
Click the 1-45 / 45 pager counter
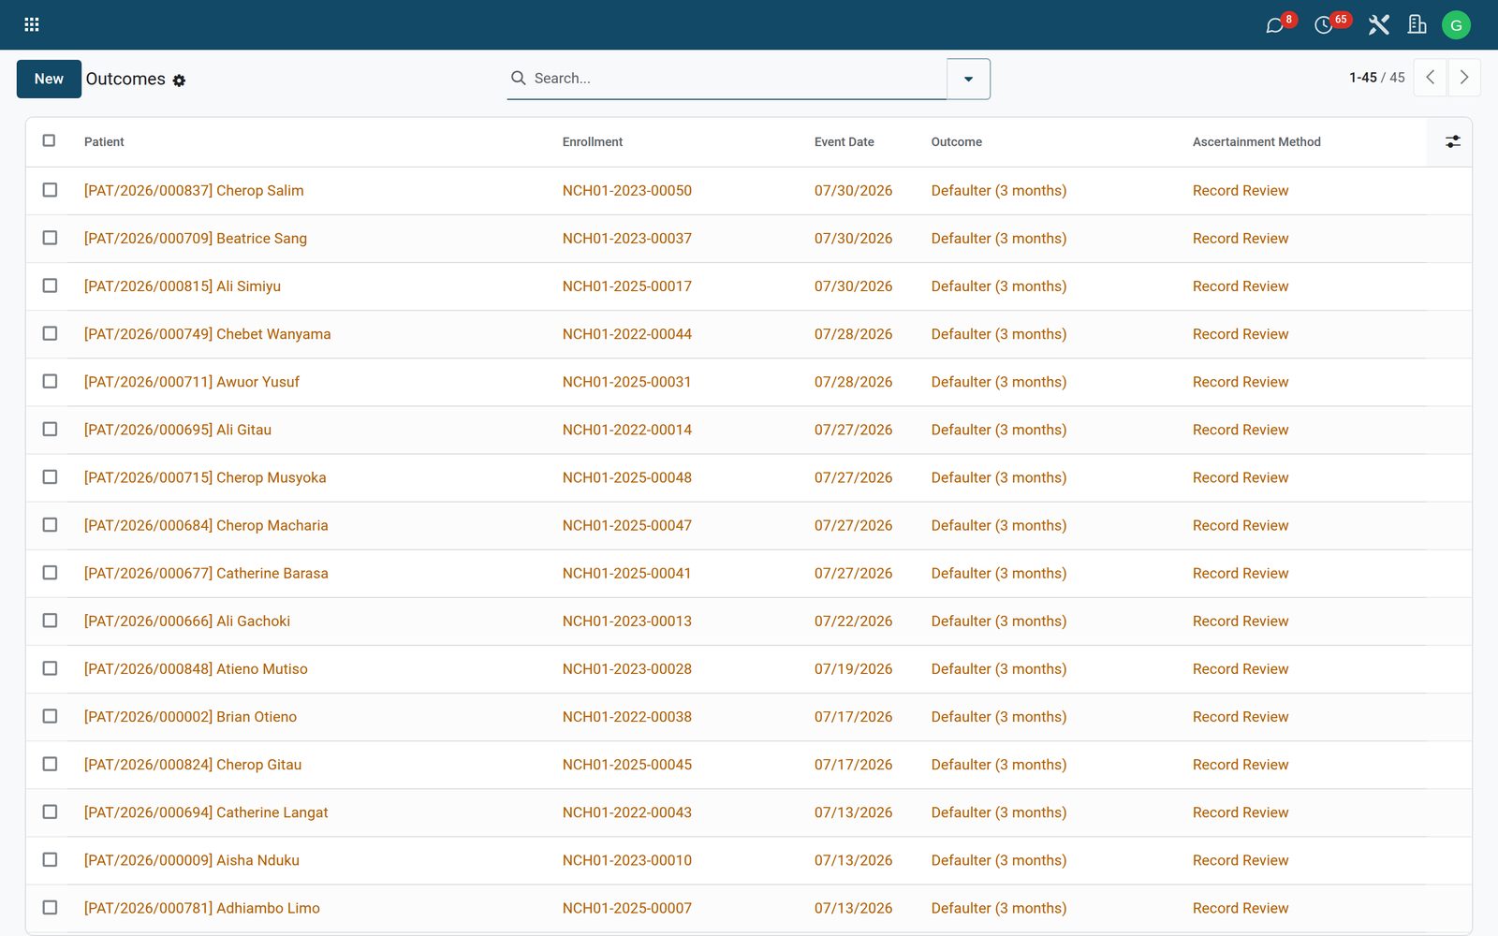[1376, 78]
